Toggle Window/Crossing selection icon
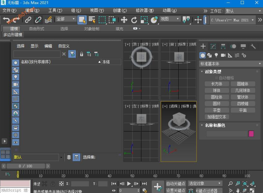 tap(112, 20)
